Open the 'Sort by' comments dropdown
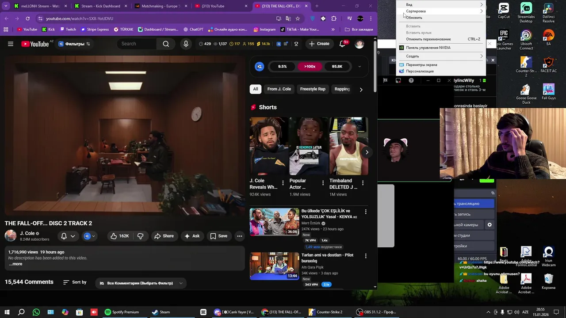566x318 pixels. [x=75, y=282]
